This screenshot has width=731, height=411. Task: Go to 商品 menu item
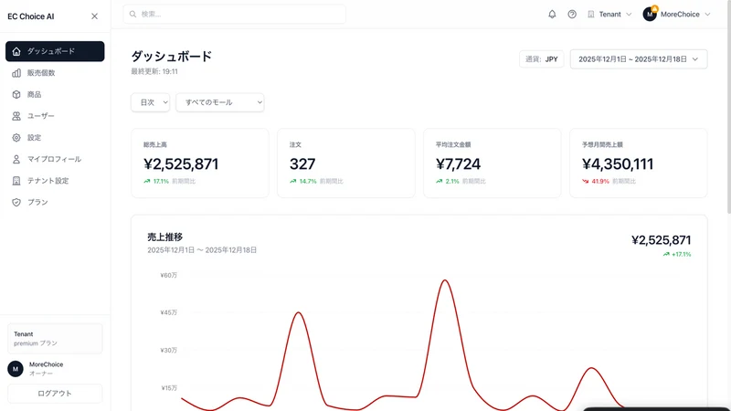55,95
